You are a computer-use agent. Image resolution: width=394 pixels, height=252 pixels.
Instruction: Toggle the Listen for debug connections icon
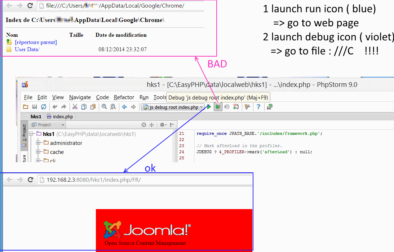click(x=236, y=107)
